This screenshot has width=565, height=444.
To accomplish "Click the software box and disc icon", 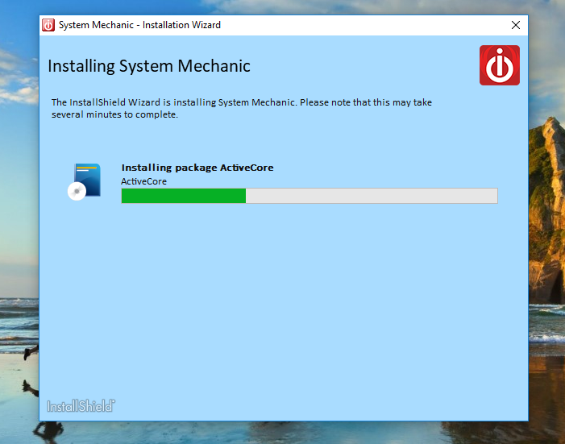I will tap(85, 181).
